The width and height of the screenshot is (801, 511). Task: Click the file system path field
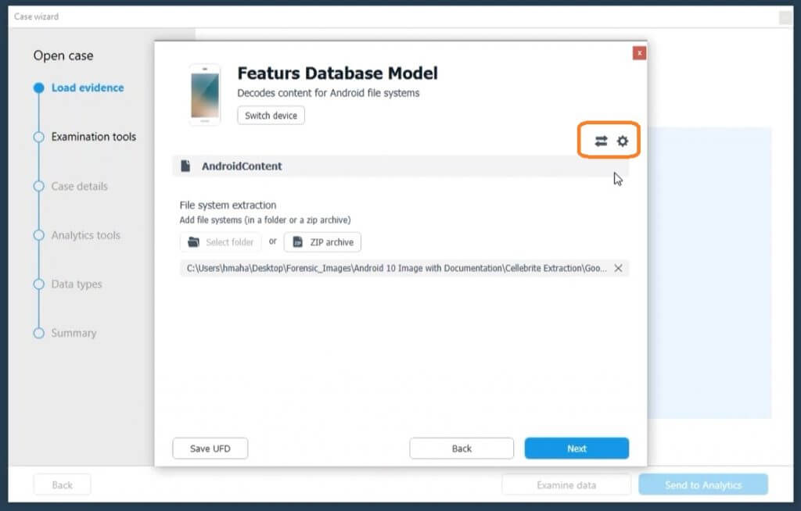(395, 268)
